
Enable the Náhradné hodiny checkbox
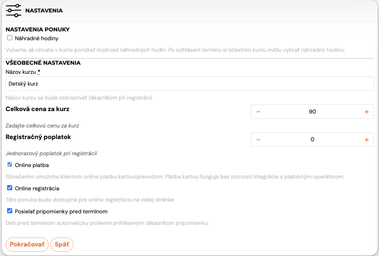(x=10, y=38)
